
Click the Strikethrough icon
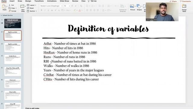[52, 10]
